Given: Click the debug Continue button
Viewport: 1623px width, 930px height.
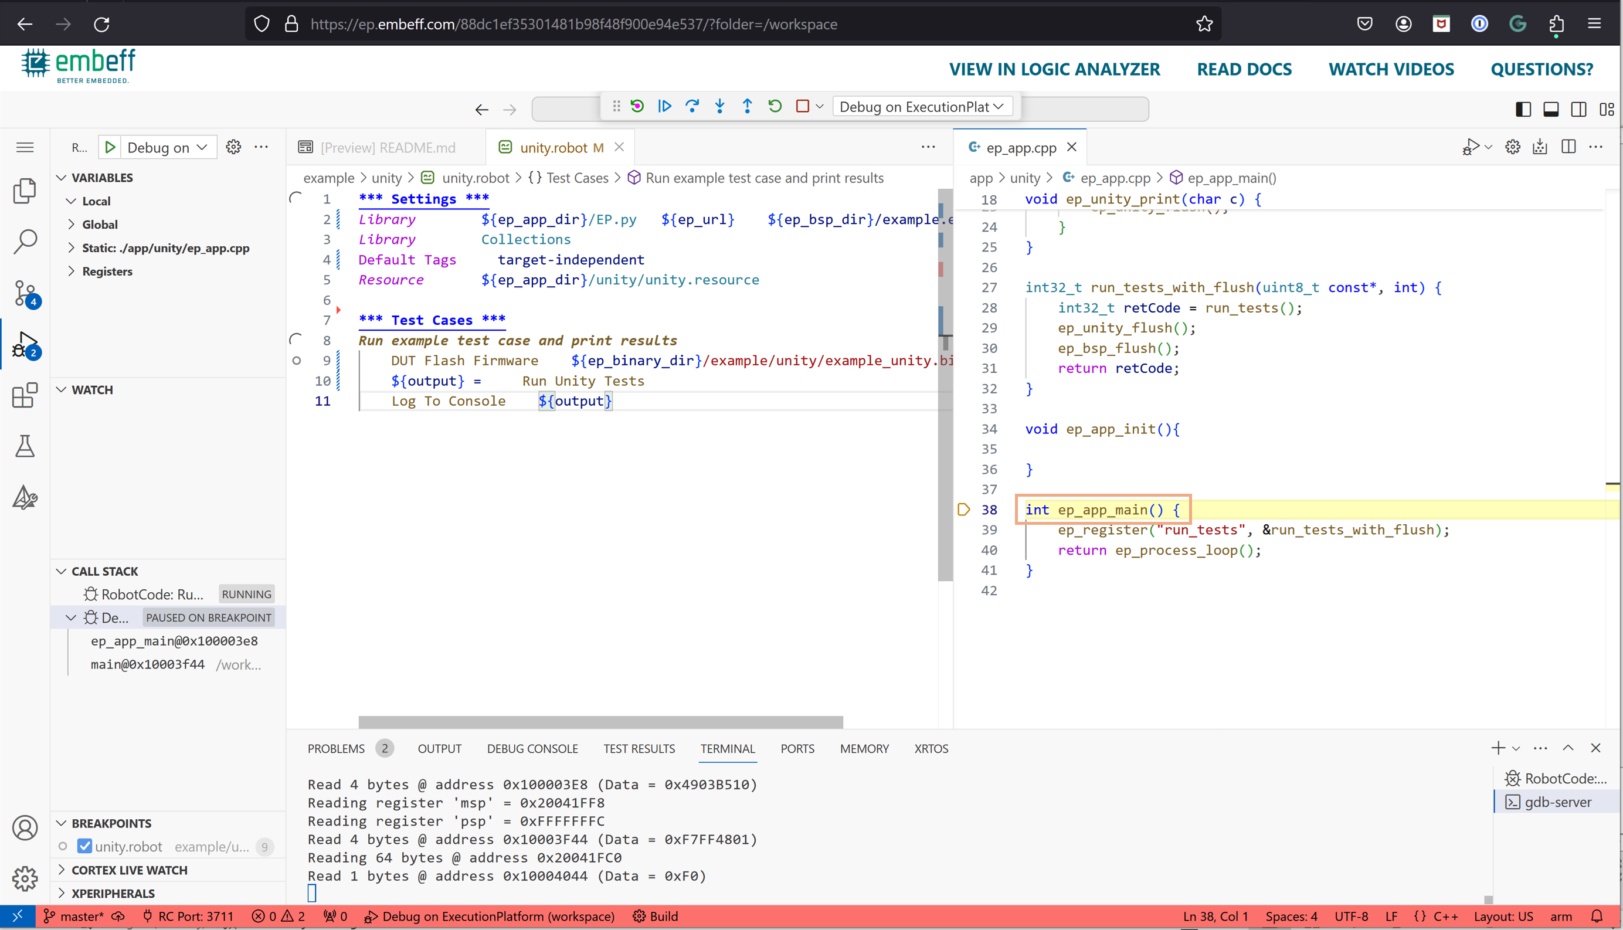Looking at the screenshot, I should [664, 106].
